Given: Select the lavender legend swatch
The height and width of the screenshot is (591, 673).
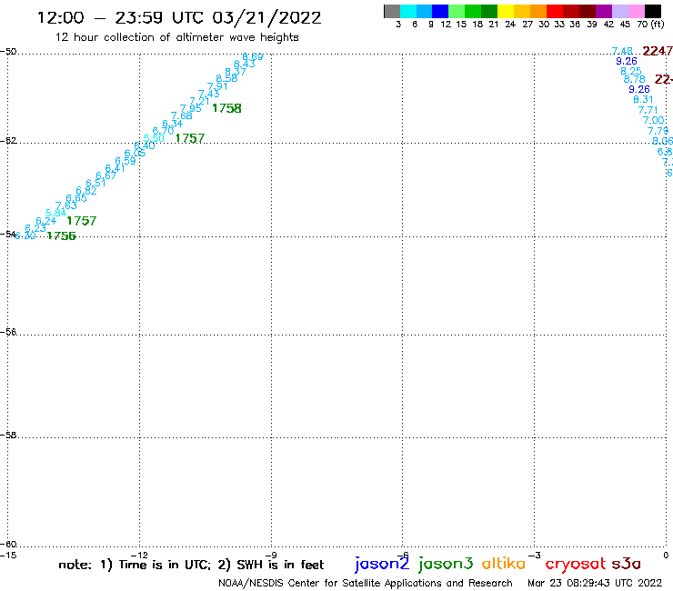Looking at the screenshot, I should (x=619, y=12).
